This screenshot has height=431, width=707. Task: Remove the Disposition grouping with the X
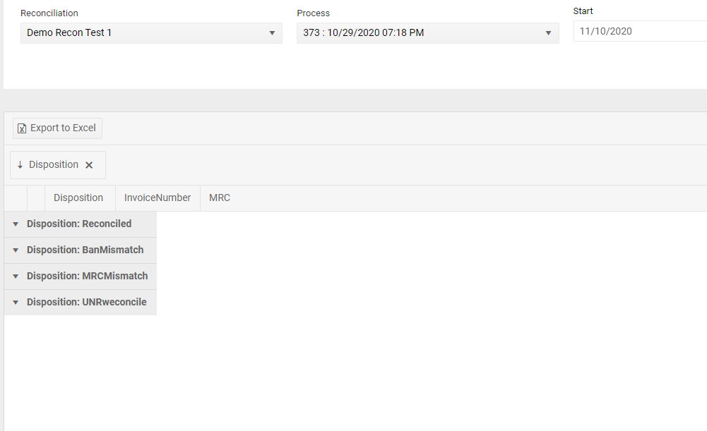point(89,165)
